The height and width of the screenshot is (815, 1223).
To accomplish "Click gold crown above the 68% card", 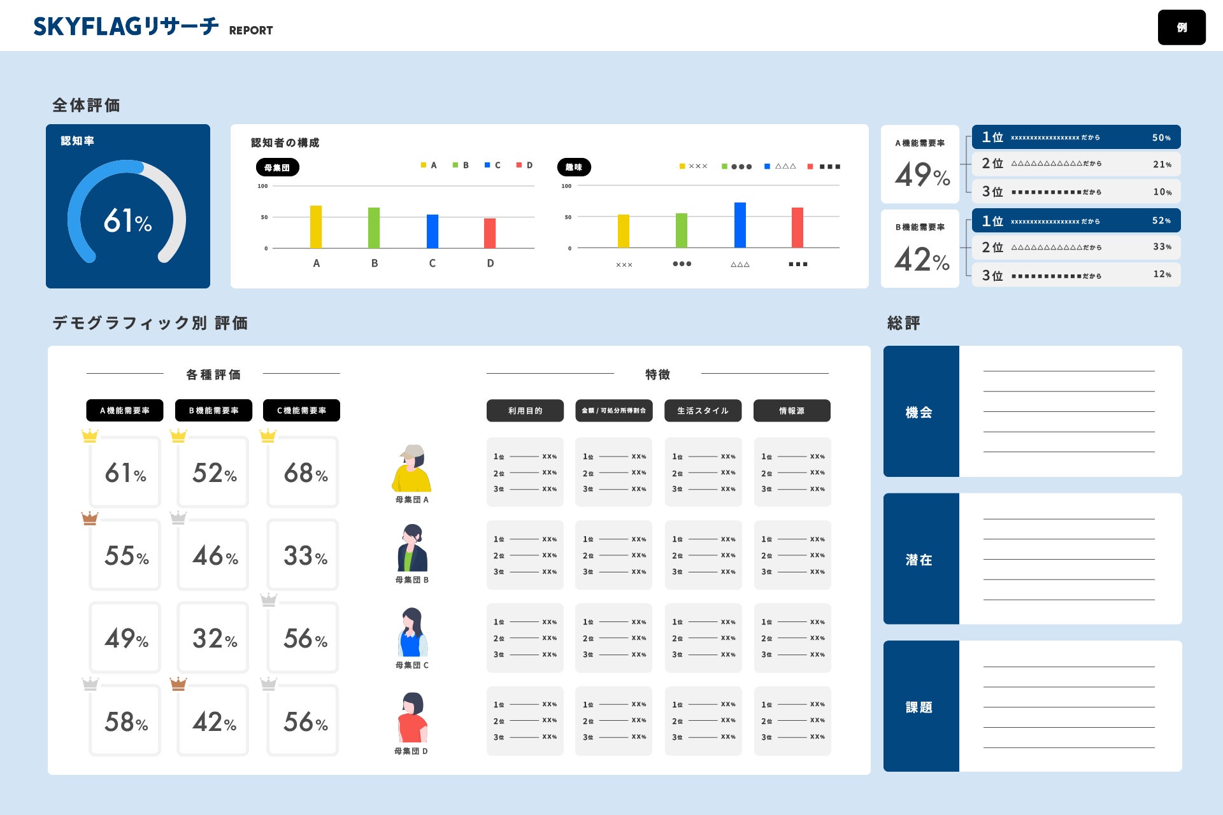I will pos(268,436).
